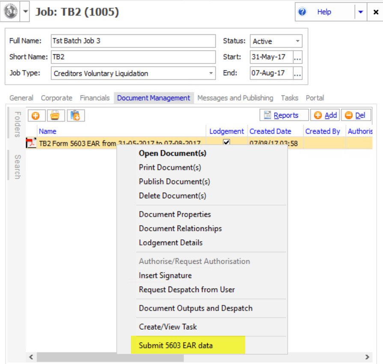This screenshot has width=383, height=364.
Task: Open the Tasks tab
Action: (x=289, y=98)
